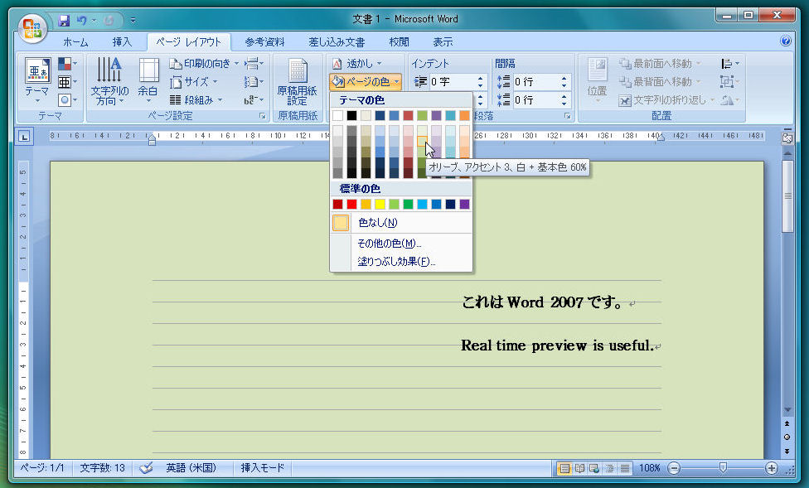Decrease 間隔 spacing-after value with down arrow

click(564, 104)
